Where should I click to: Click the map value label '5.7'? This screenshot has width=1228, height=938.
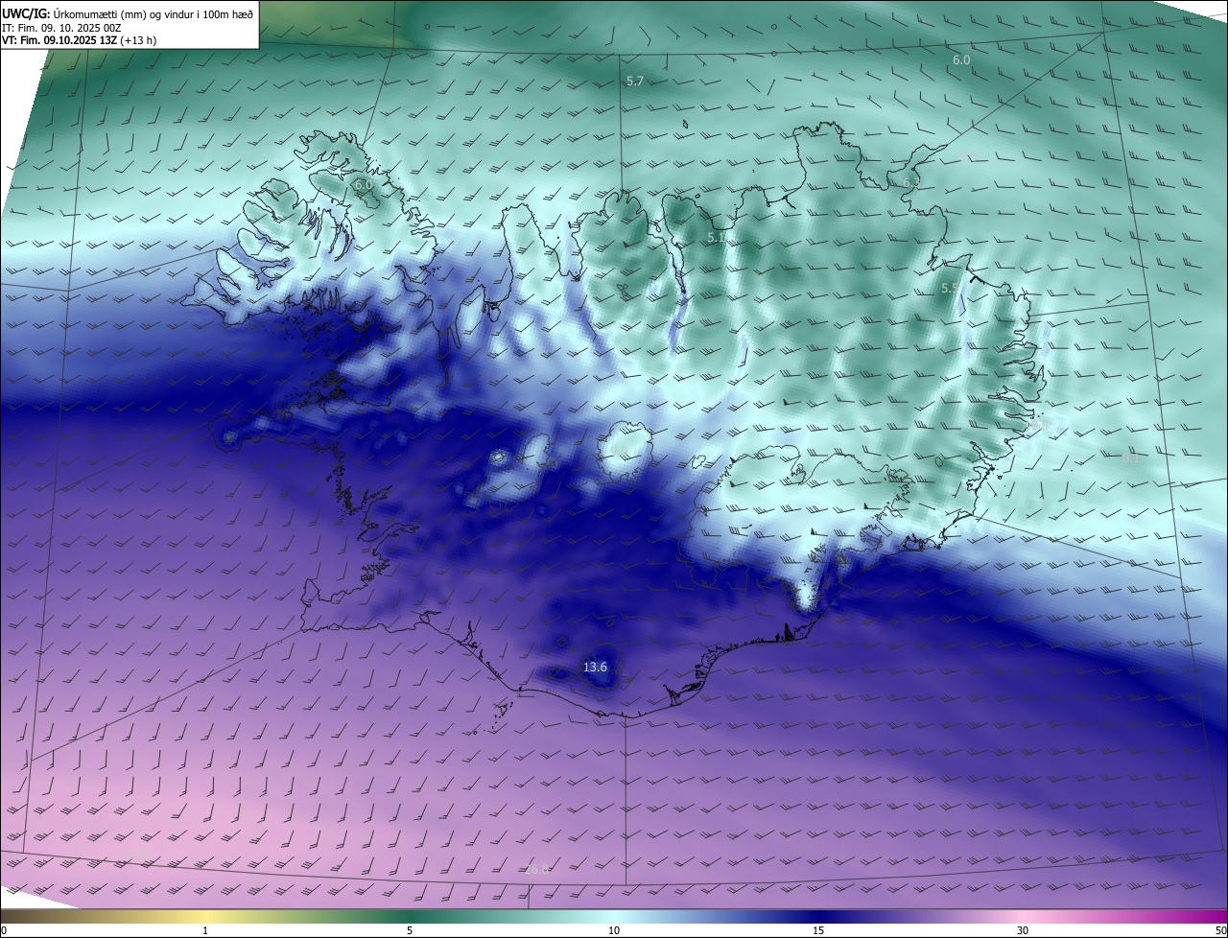click(x=634, y=82)
